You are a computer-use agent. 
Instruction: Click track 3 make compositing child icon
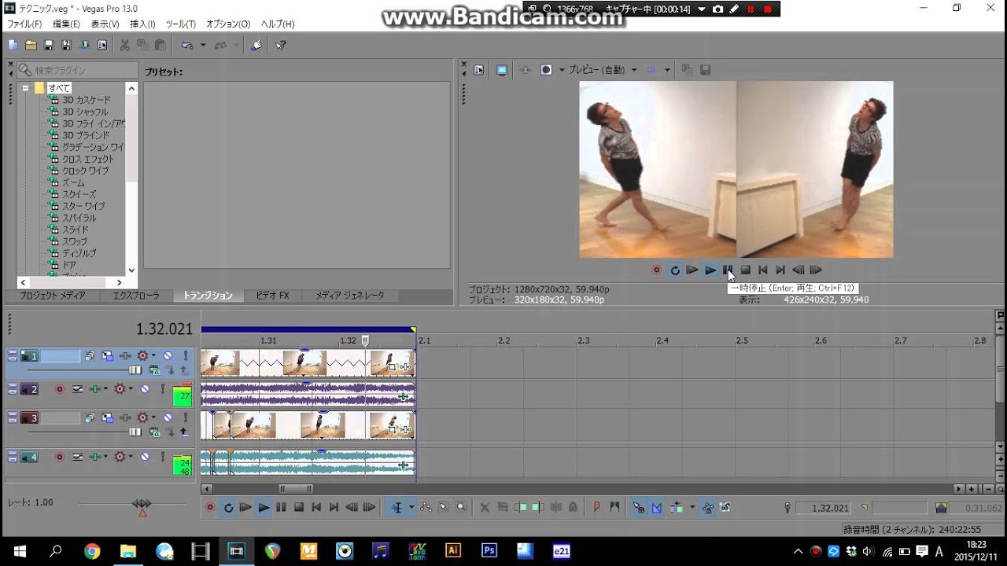click(x=170, y=432)
